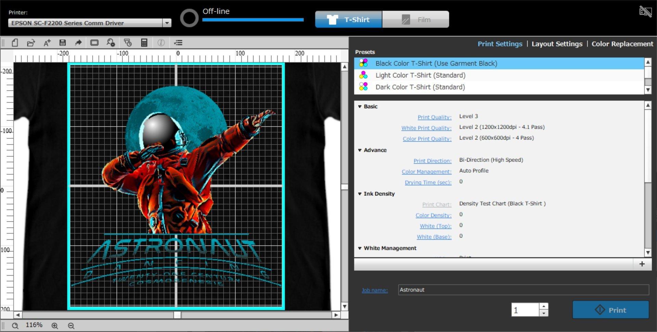
Task: Click the zoom in magnifier icon
Action: 55,326
